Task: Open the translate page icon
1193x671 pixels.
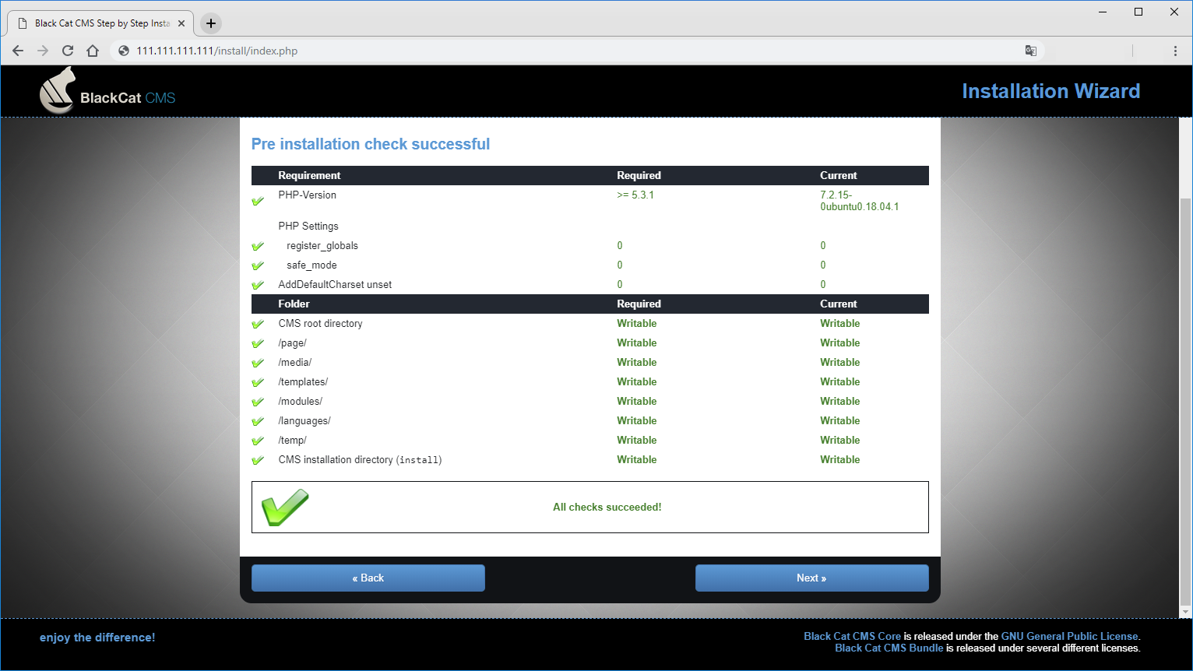Action: pyautogui.click(x=1030, y=51)
